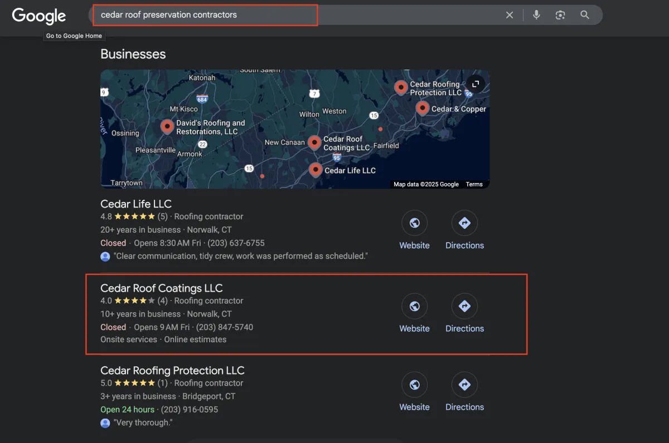
Task: Click reviewer avatar beside Cedar Life review quote
Action: (105, 256)
